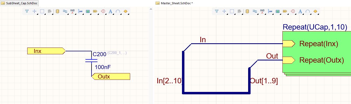Viewport: 351px width, 104px height.
Task: Place Part component icon in Master_Sheet toolbar
Action: (x=247, y=11)
